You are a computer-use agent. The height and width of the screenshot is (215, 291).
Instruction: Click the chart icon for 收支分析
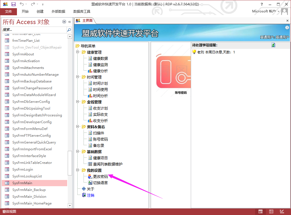click(90, 121)
